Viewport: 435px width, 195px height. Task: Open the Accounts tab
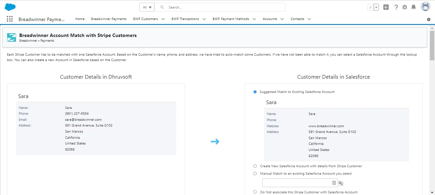click(270, 19)
